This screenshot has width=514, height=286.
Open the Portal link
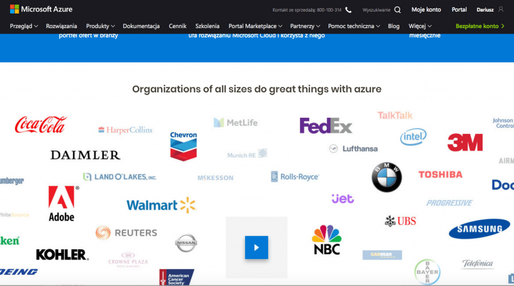point(459,10)
